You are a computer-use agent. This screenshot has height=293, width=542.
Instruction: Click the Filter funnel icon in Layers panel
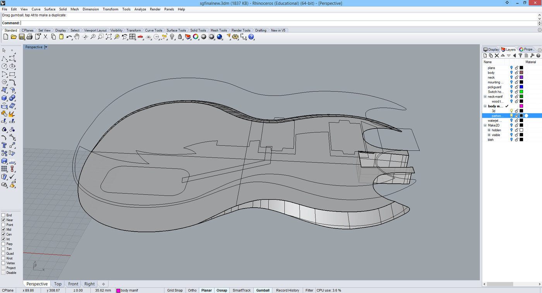(520, 56)
